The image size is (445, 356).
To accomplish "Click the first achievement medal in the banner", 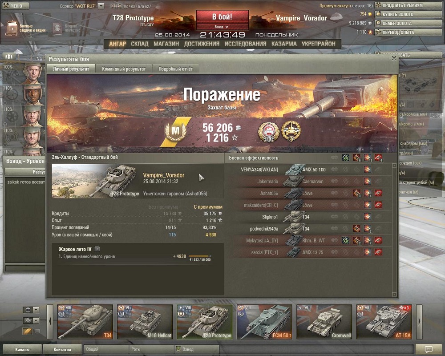I will 268,132.
